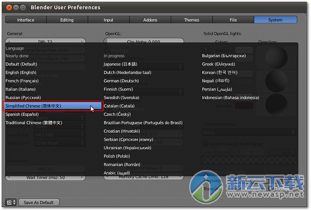Image resolution: width=311 pixels, height=211 pixels.
Task: Adjust the Wait Timer (ms) field
Action: tap(46, 178)
